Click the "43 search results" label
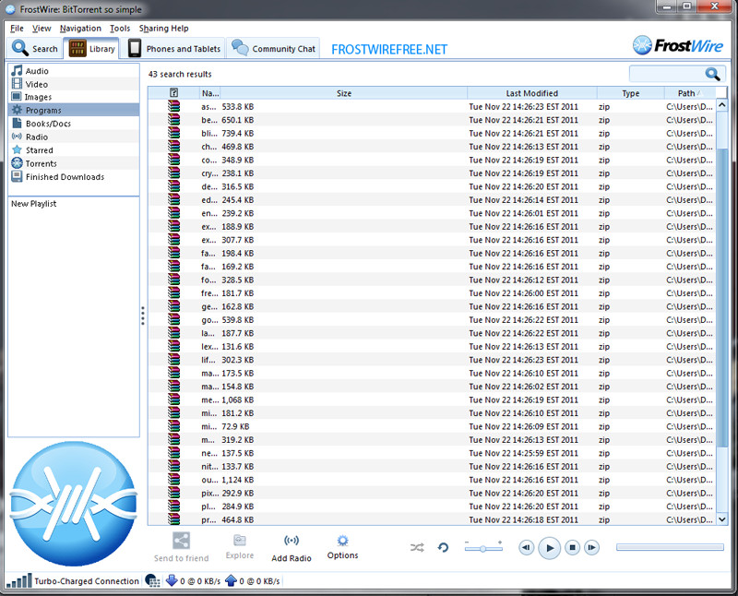 pos(180,74)
